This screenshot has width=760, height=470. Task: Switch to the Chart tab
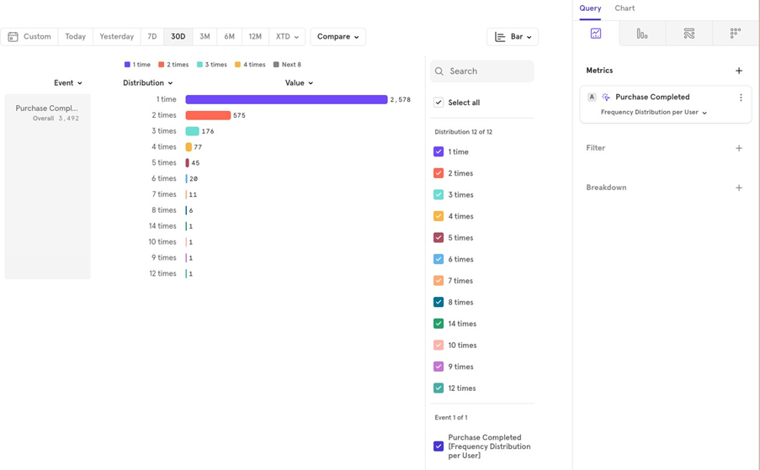click(624, 8)
